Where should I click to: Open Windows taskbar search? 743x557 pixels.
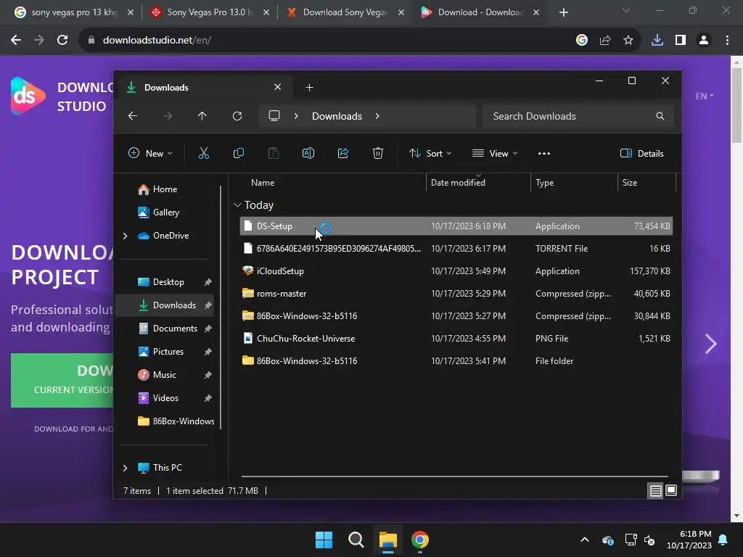[356, 540]
